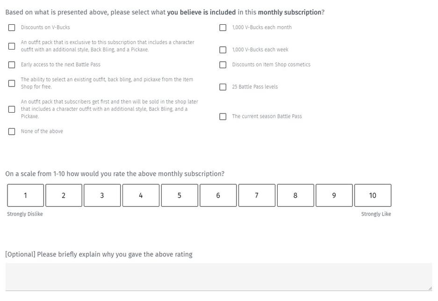This screenshot has width=438, height=301.
Task: Select '1,000 V-Bucks each week' checkbox
Action: coord(223,50)
